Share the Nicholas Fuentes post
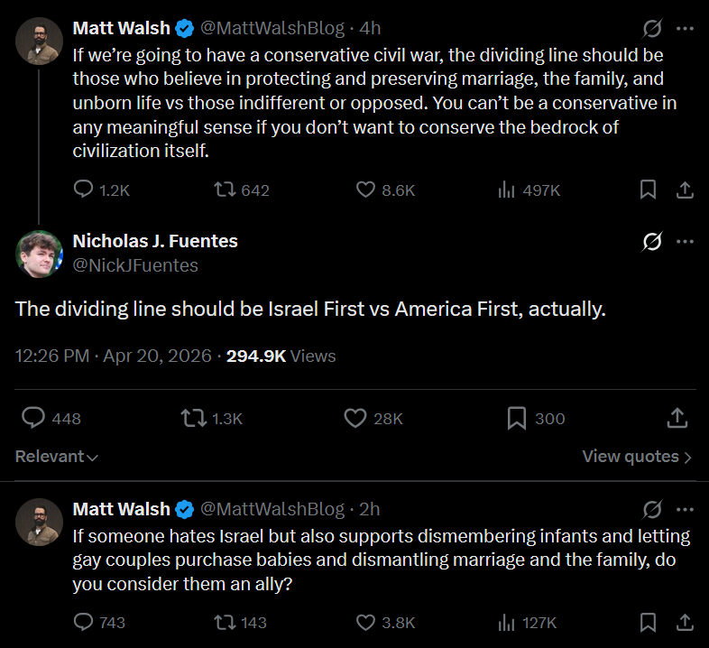 click(x=677, y=418)
